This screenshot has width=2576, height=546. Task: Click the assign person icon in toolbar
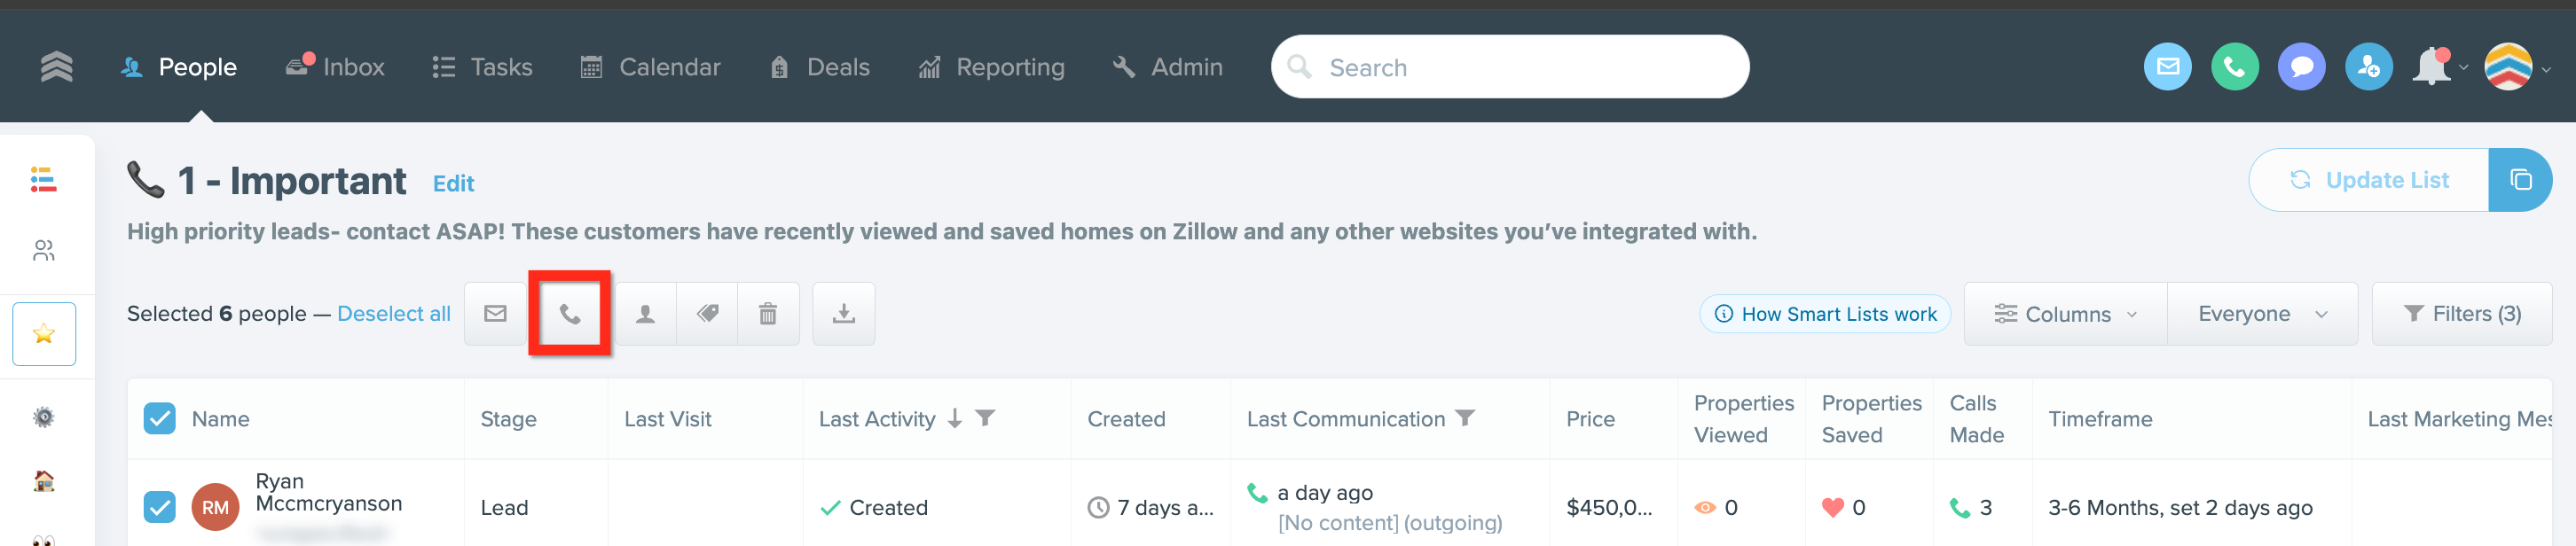(x=646, y=314)
